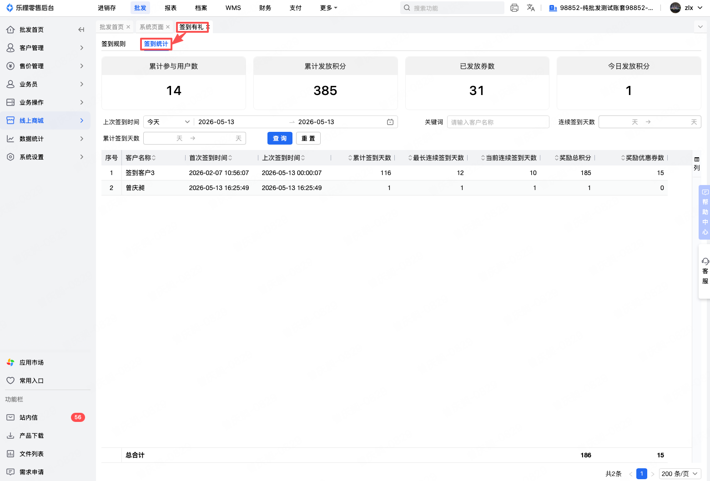Expand the 更多 top menu
This screenshot has height=481, width=710.
point(328,8)
